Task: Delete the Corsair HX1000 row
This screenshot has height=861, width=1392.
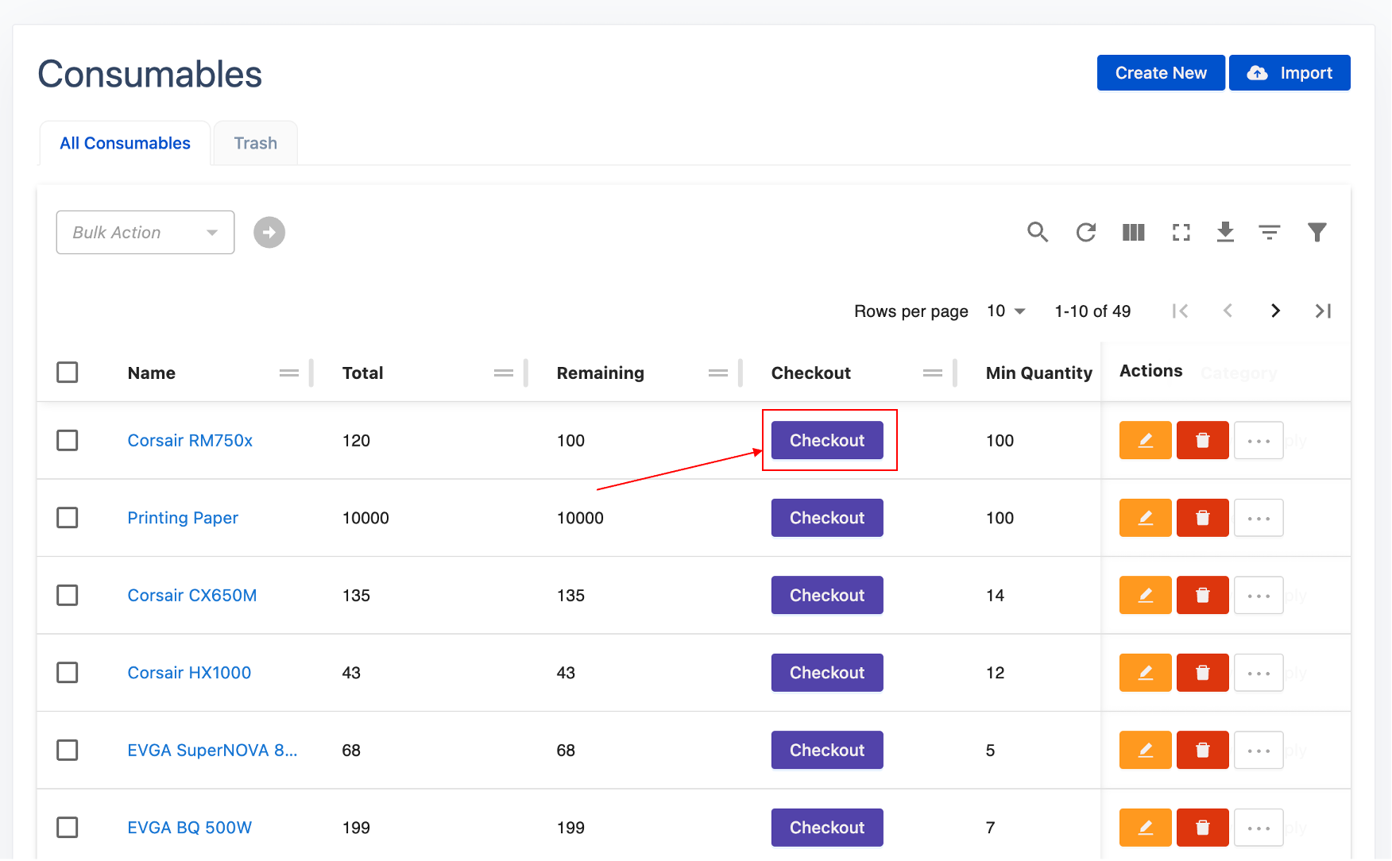Action: pyautogui.click(x=1202, y=673)
